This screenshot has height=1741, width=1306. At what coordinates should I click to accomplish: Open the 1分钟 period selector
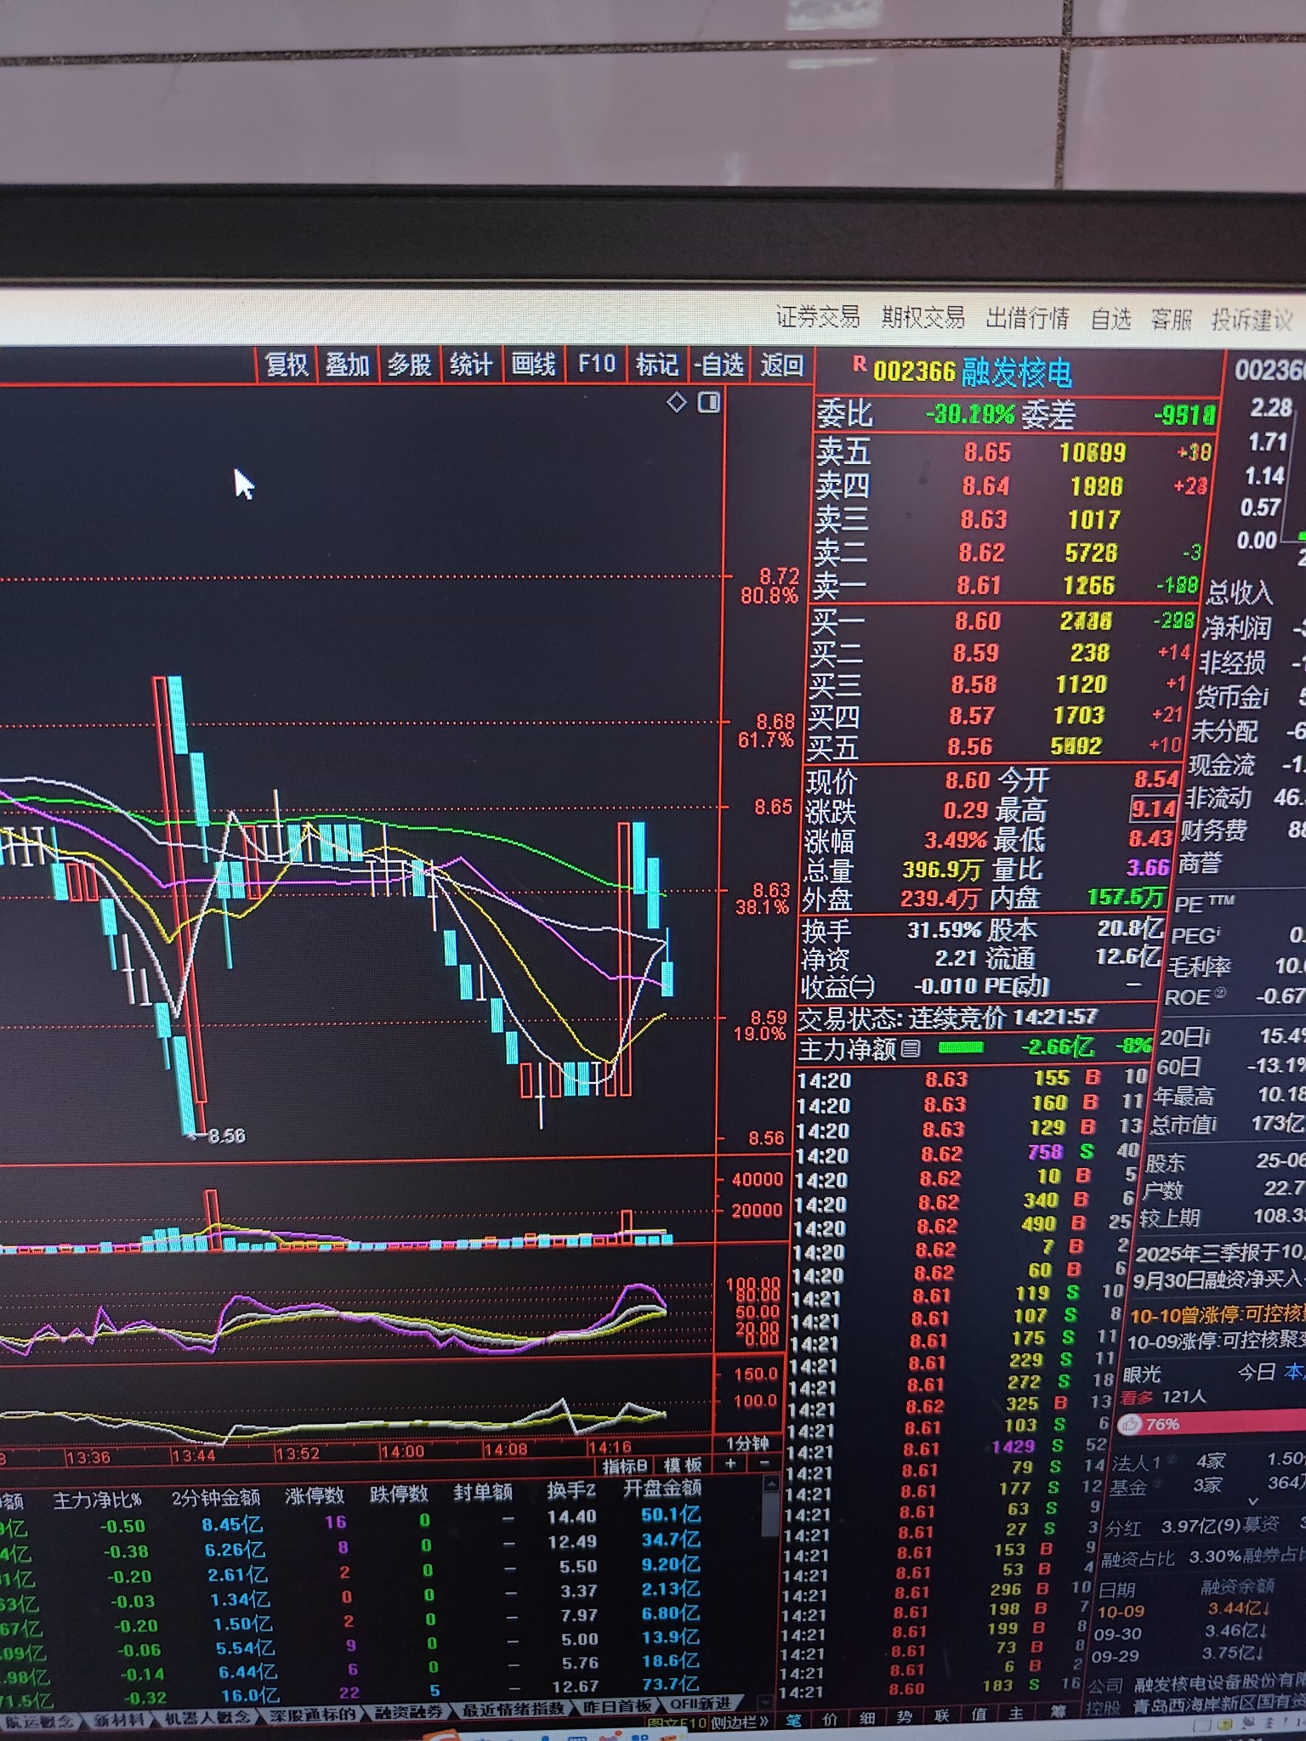coord(747,1443)
